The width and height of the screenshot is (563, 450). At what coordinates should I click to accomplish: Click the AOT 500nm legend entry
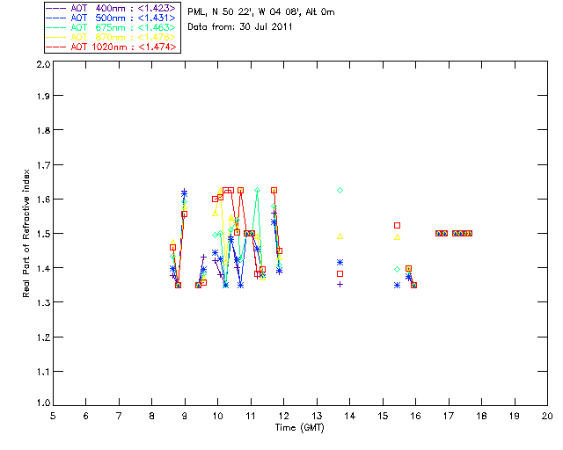point(112,18)
